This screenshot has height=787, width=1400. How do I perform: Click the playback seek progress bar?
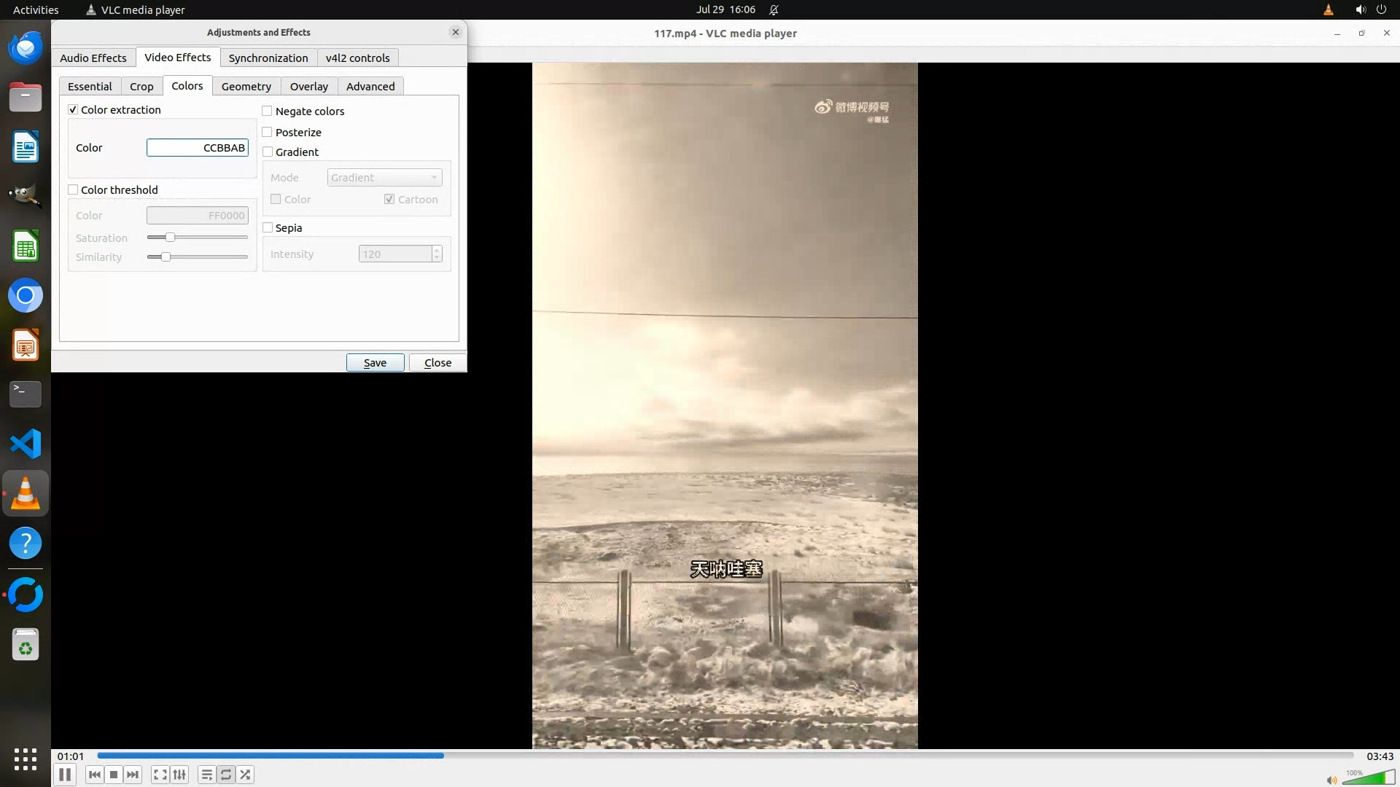click(726, 756)
